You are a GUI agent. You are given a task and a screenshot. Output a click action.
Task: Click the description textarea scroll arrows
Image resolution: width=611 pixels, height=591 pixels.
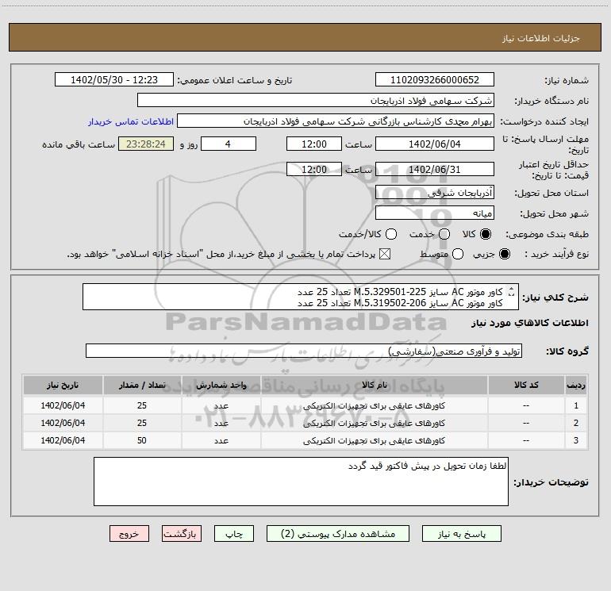[x=512, y=292]
